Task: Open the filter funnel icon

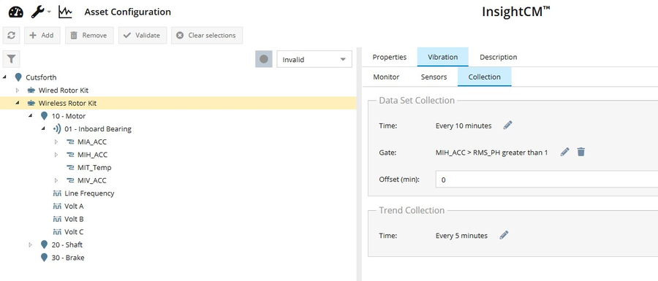Action: [x=11, y=59]
